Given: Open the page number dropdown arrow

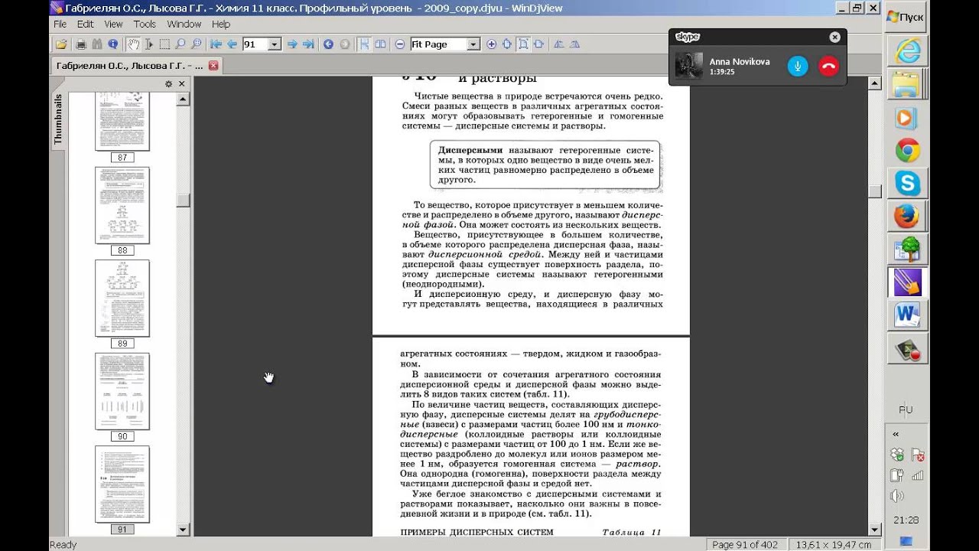Looking at the screenshot, I should (275, 44).
